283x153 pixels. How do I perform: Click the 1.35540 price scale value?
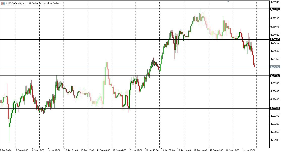(275, 2)
